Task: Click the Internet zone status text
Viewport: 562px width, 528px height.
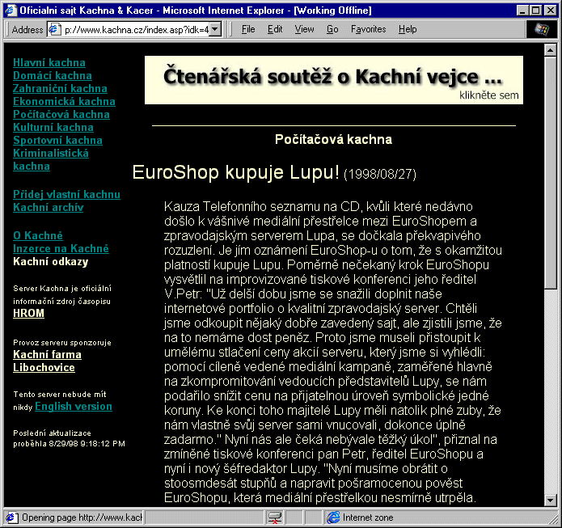Action: 368,517
